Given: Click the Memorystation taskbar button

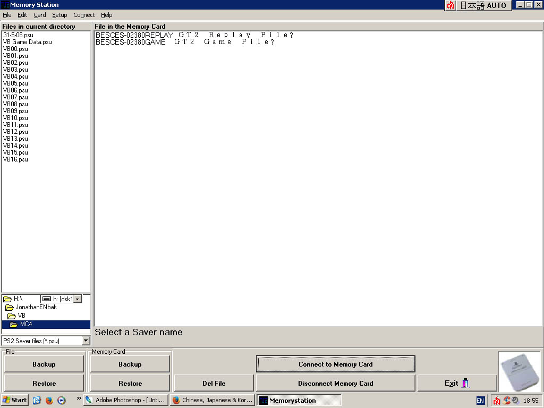Looking at the screenshot, I should click(299, 401).
